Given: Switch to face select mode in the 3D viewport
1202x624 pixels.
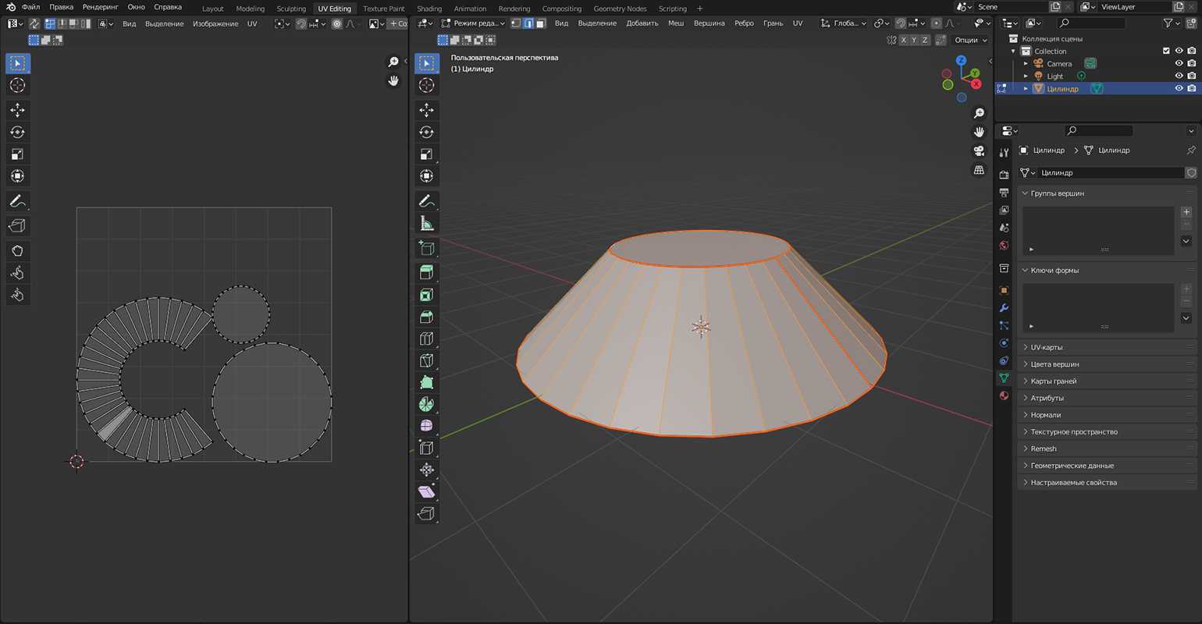Looking at the screenshot, I should click(x=540, y=23).
